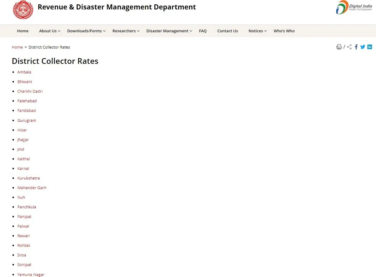376x277 pixels.
Task: Share page via LinkedIn icon
Action: pyautogui.click(x=370, y=47)
